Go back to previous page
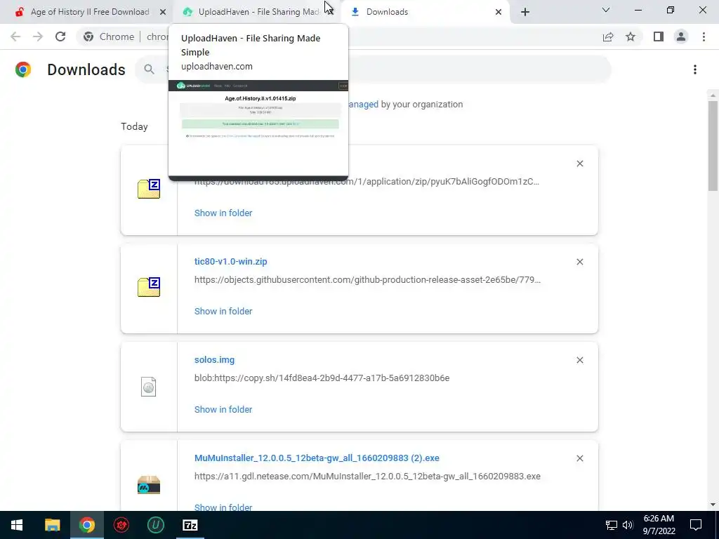719x539 pixels. [15, 36]
